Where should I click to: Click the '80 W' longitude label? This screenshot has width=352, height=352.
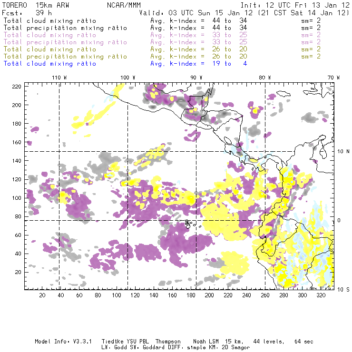click(265, 78)
